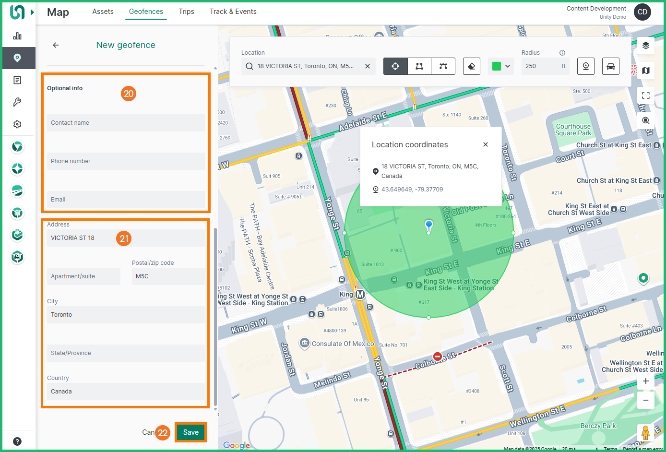Switch to the Assets tab
This screenshot has height=452, width=666.
(x=103, y=12)
